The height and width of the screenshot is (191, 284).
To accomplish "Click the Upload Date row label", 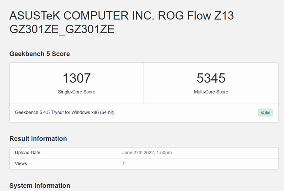I will (28, 153).
